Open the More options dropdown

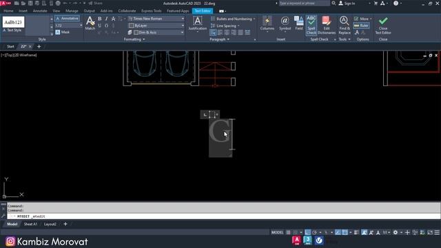(x=363, y=19)
